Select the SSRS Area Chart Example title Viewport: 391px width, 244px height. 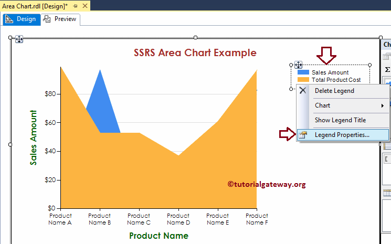point(195,52)
